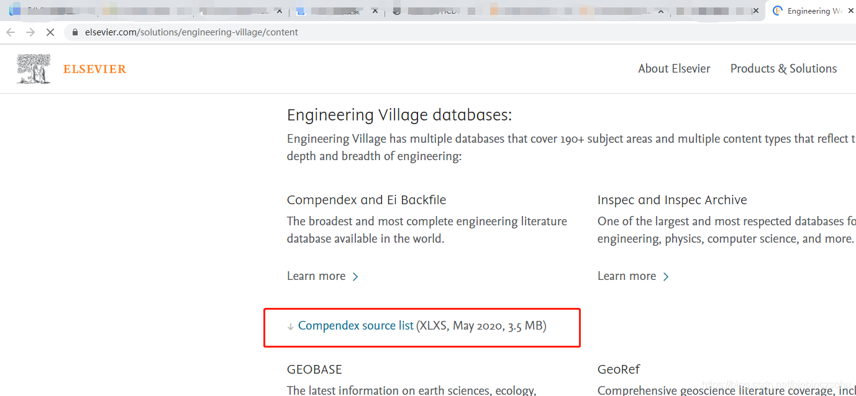Open Learn more under Compendex
This screenshot has height=396, width=856.
316,276
